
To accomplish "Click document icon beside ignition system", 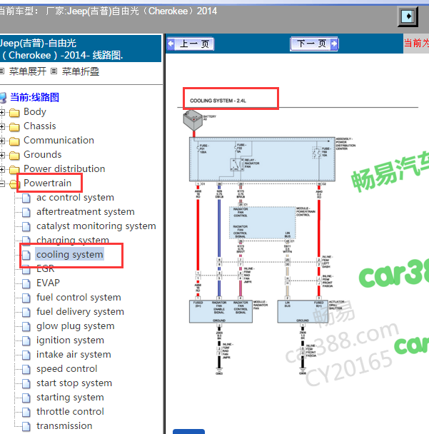I will pyautogui.click(x=26, y=341).
